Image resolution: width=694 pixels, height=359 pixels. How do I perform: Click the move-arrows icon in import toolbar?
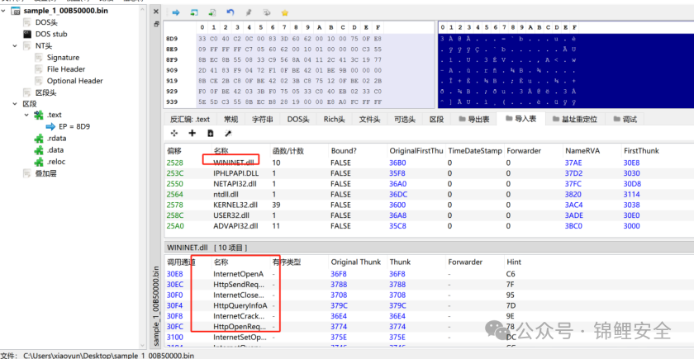point(174,133)
